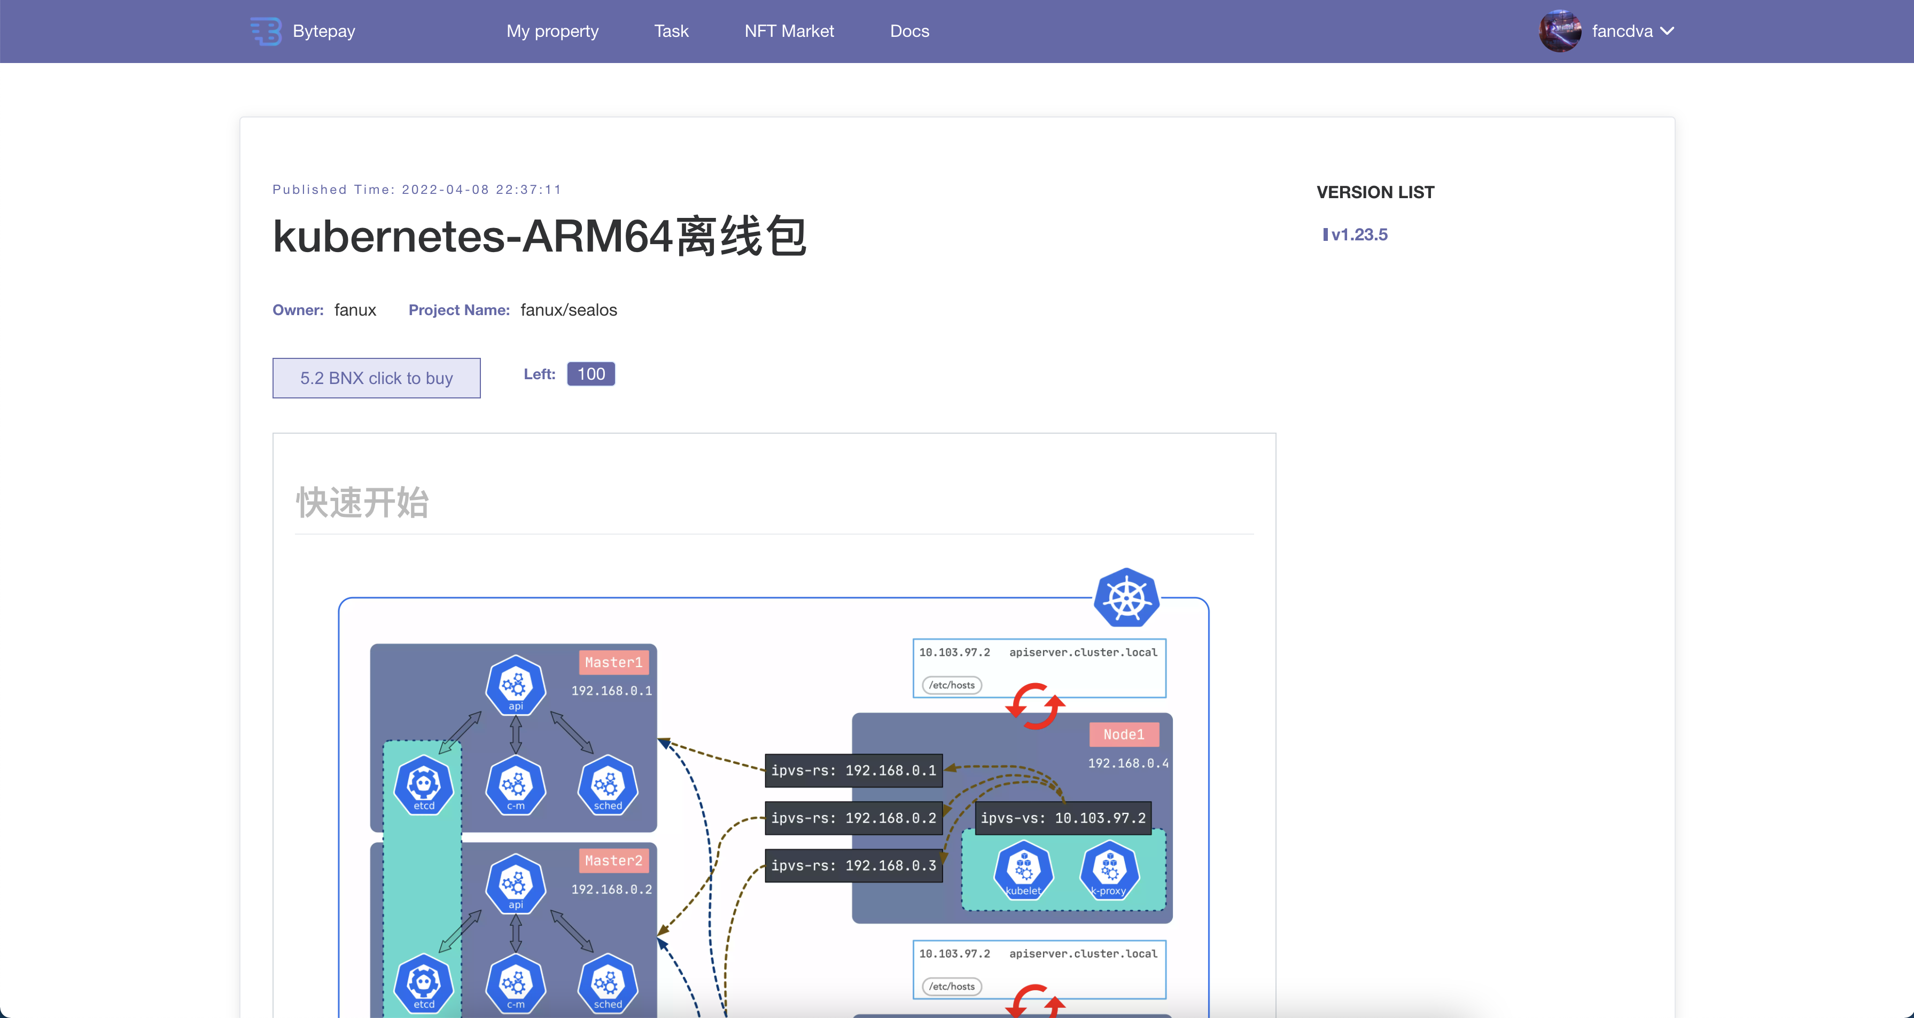Click the Master1 etcd icon

coord(424,784)
